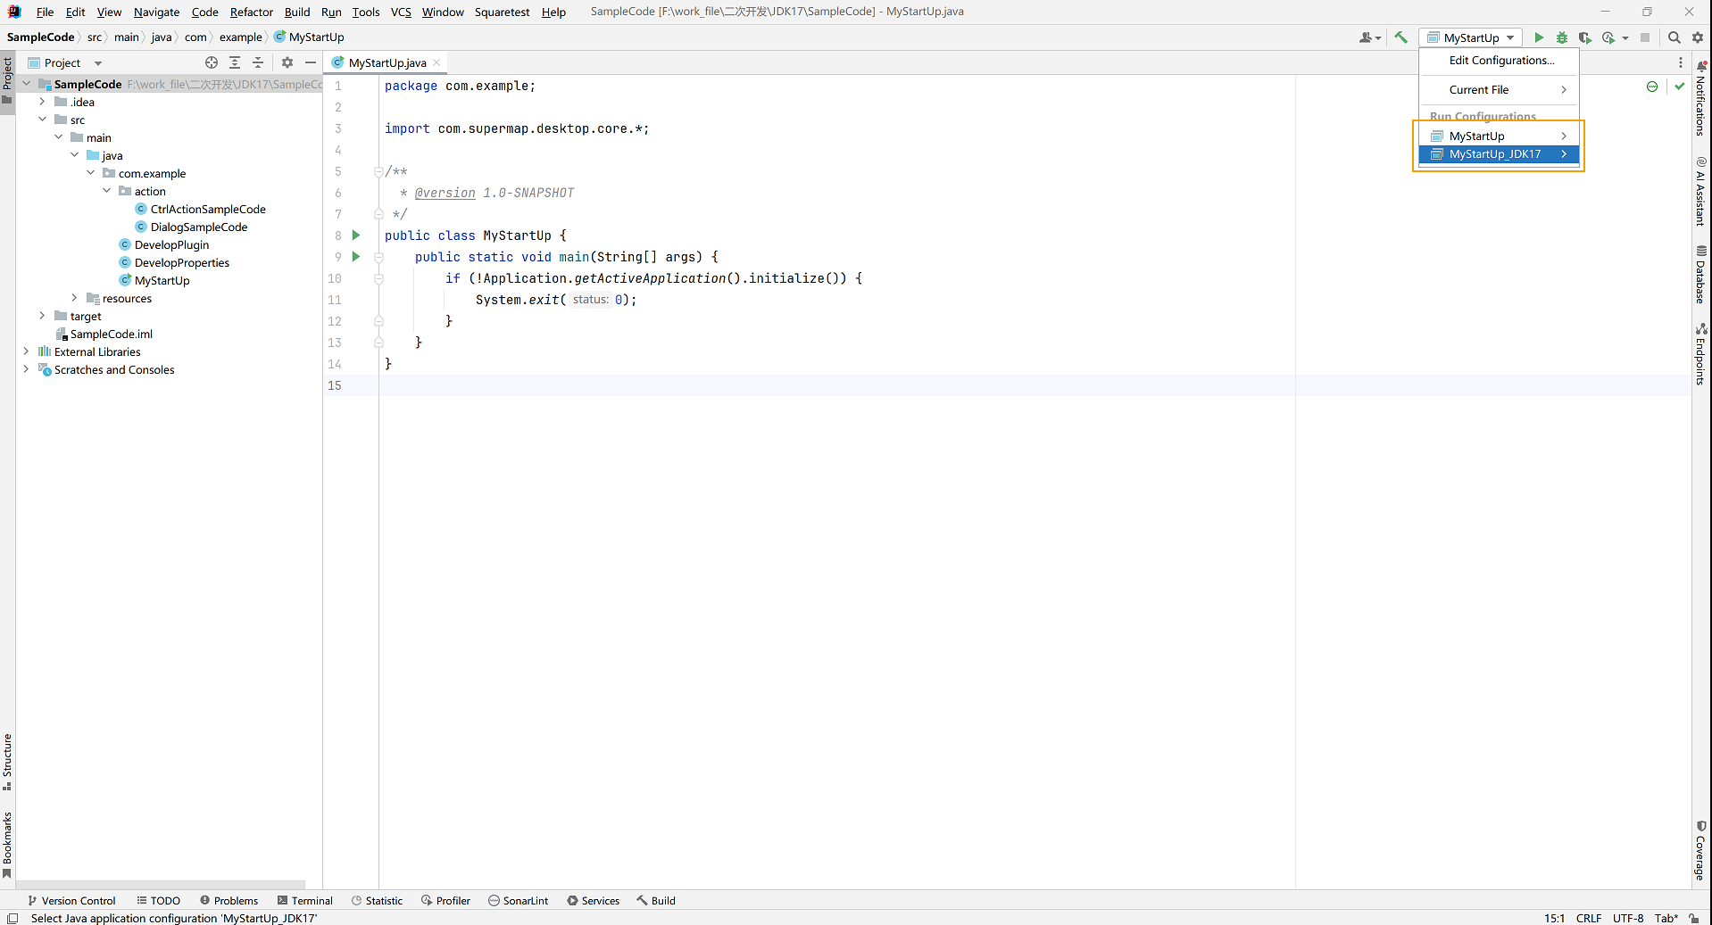Click the Build project hammer icon
Viewport: 1712px width, 925px height.
(x=1400, y=37)
